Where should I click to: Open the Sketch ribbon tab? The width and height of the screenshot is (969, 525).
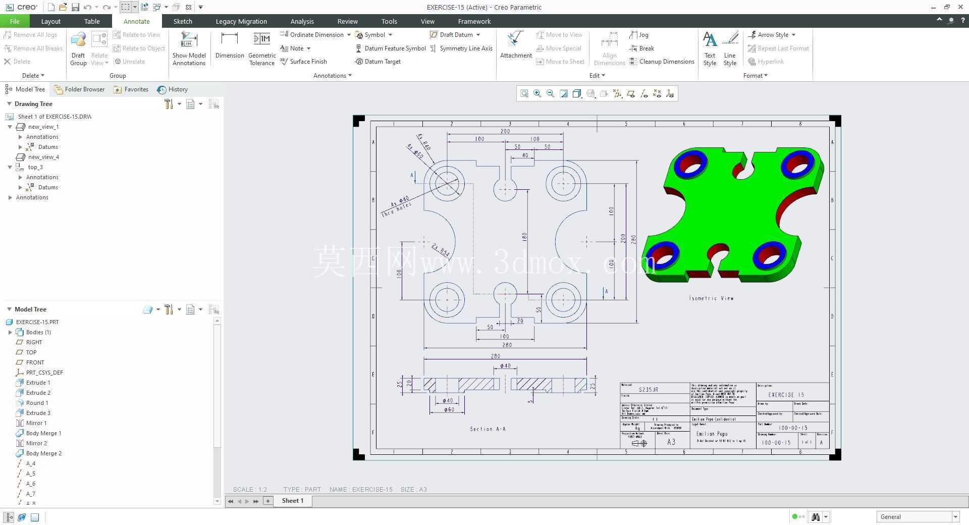183,21
